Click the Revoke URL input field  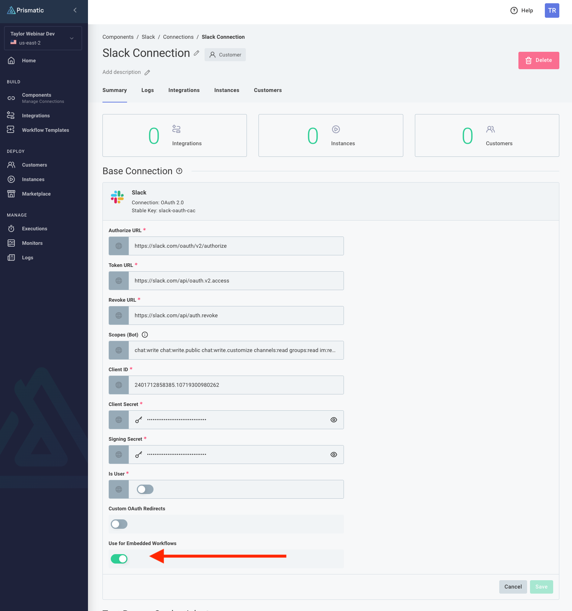point(236,315)
